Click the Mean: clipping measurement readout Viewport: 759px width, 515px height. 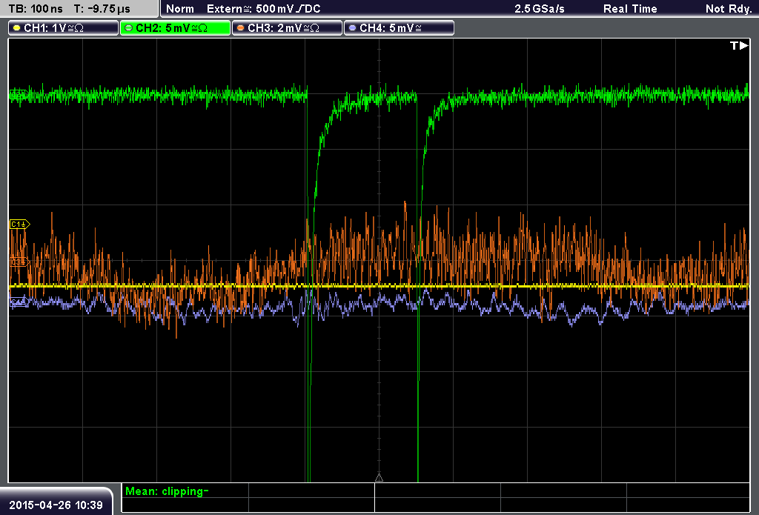167,491
